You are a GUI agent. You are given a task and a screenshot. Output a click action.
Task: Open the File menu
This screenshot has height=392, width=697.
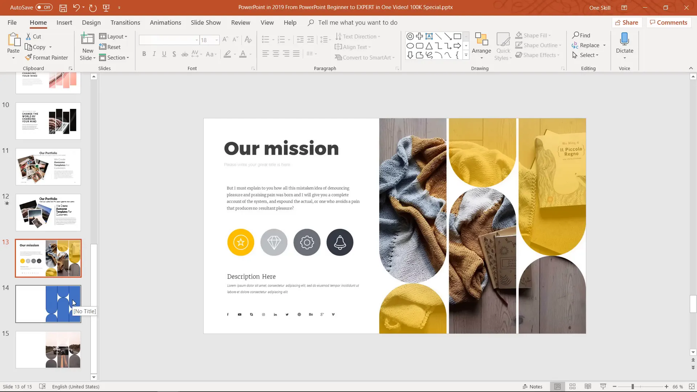coord(12,23)
